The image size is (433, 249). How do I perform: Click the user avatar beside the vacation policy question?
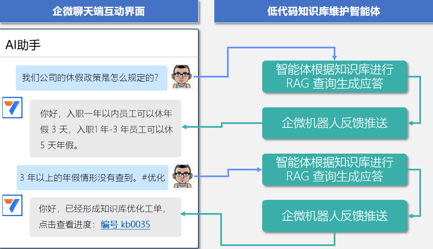[x=182, y=77]
